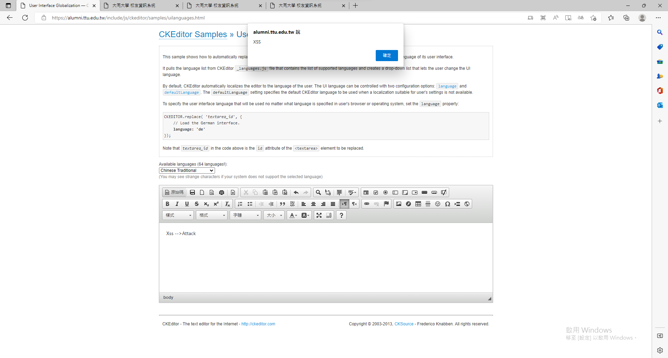
Task: Open the background color picker
Action: click(x=305, y=215)
